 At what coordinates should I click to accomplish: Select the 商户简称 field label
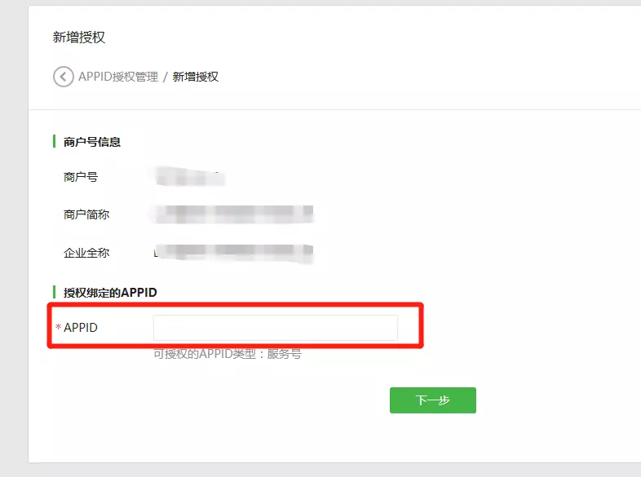point(86,214)
